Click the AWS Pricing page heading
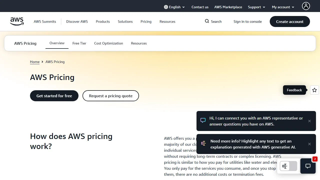The height and width of the screenshot is (180, 320). (x=52, y=77)
